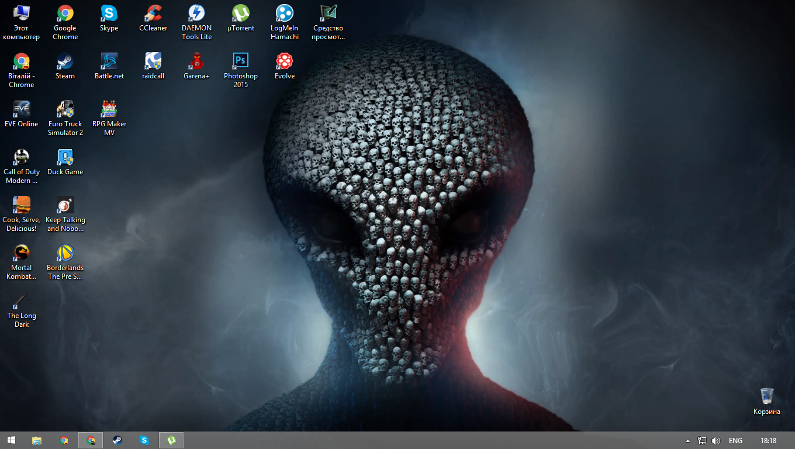The width and height of the screenshot is (795, 449).
Task: Select the Steam desktop shortcut
Action: [x=65, y=67]
